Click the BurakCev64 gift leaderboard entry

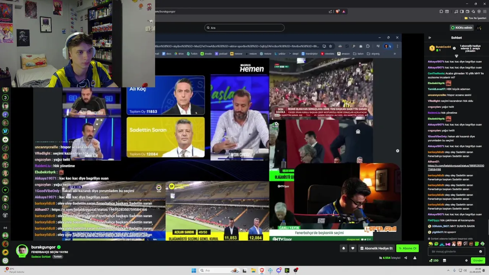(x=440, y=48)
